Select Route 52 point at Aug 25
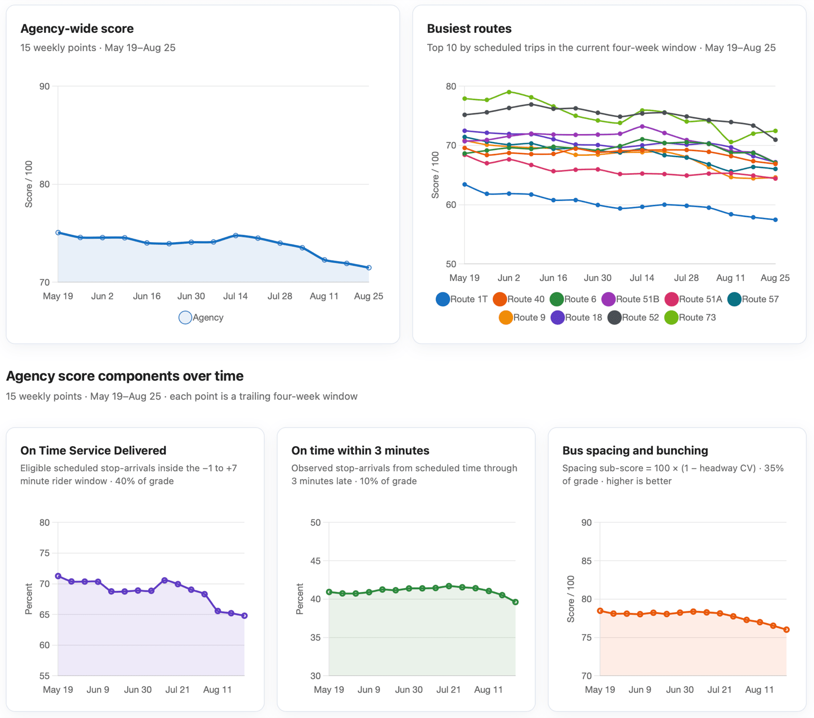 point(775,140)
